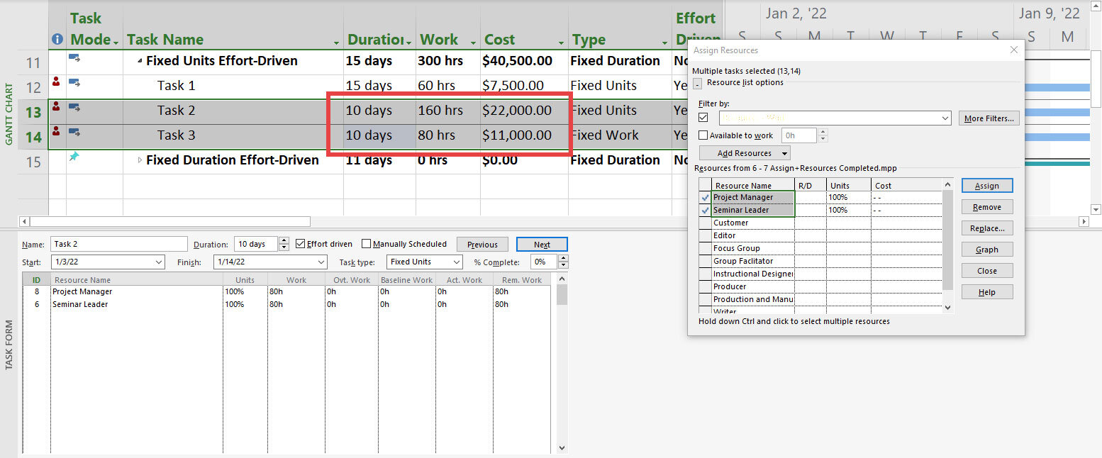The image size is (1102, 458).
Task: Click the Available to work hours spinner
Action: (x=822, y=135)
